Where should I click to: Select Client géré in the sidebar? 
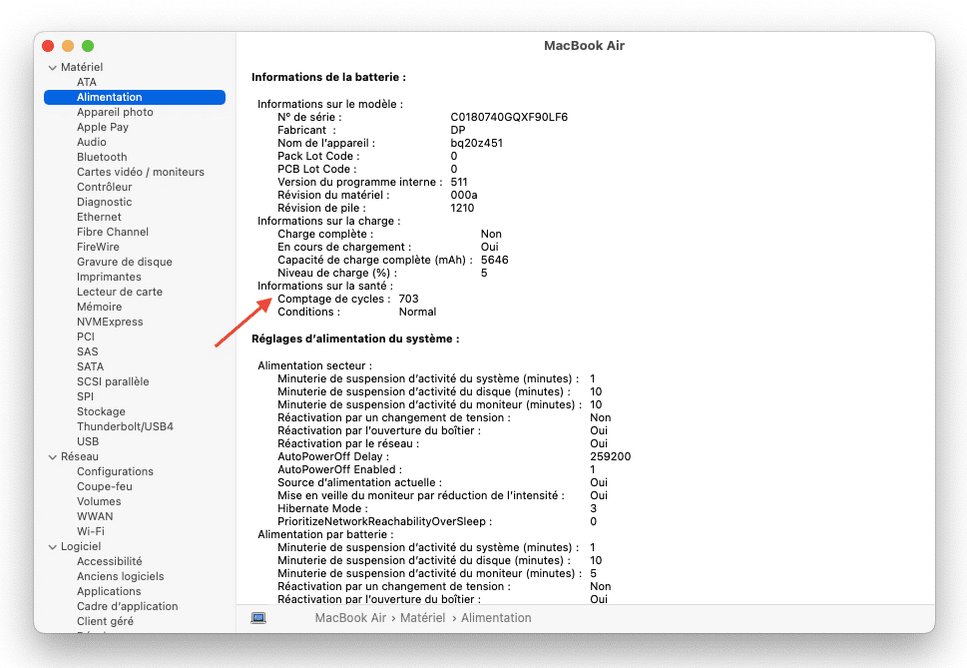point(105,621)
